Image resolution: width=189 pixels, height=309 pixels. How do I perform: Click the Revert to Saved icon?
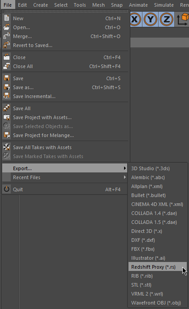[x=7, y=45]
